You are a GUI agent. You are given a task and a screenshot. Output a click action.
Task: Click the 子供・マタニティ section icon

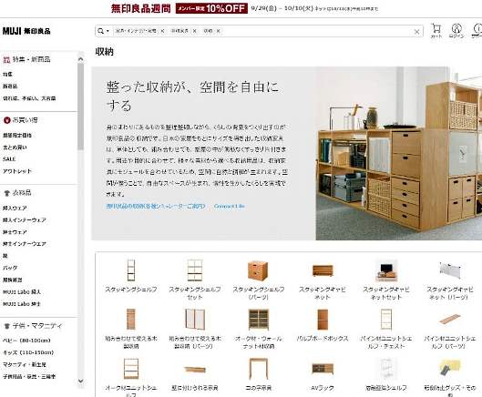click(6, 326)
